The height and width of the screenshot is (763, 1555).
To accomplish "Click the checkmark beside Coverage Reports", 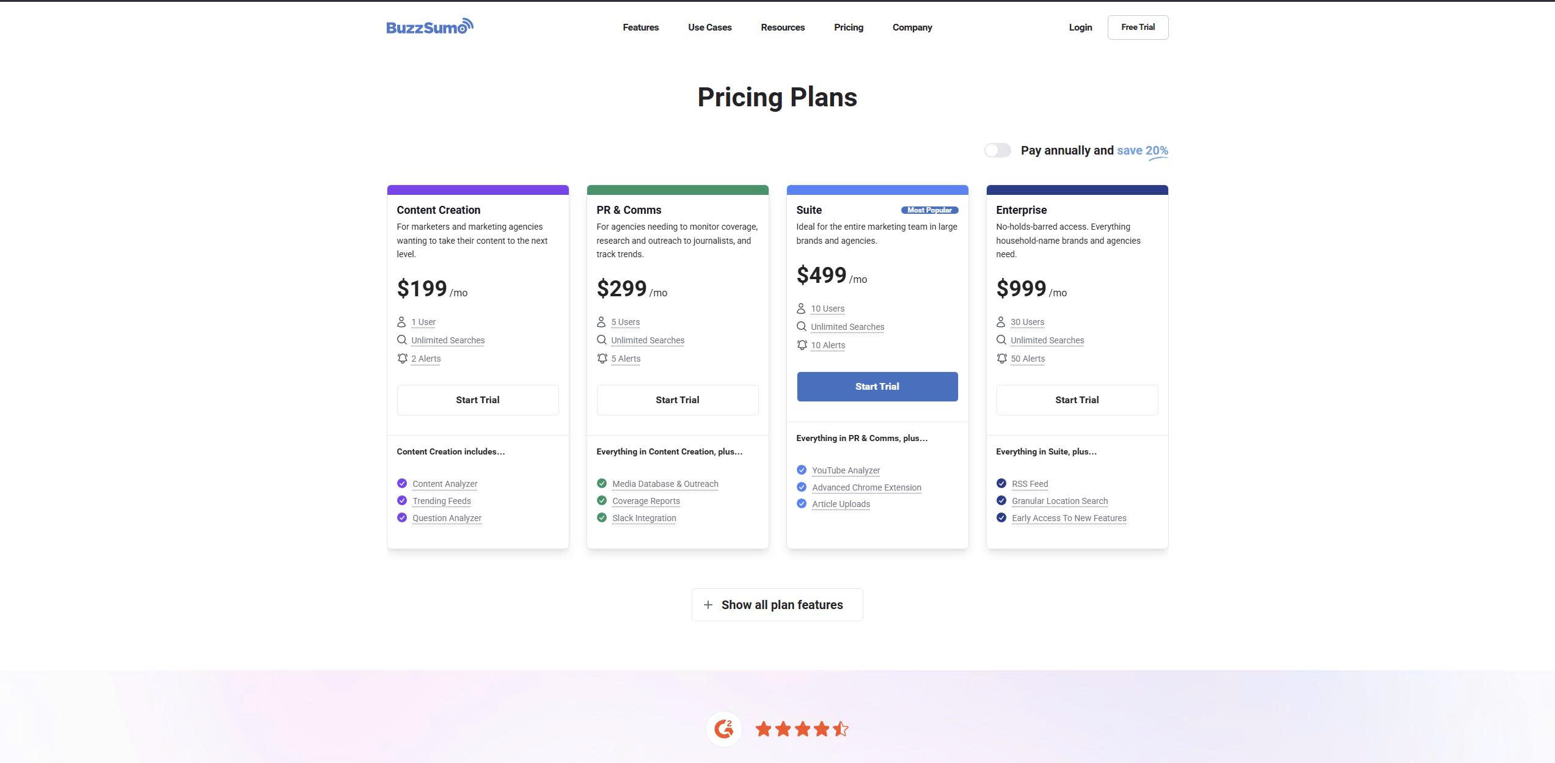I will (x=602, y=500).
